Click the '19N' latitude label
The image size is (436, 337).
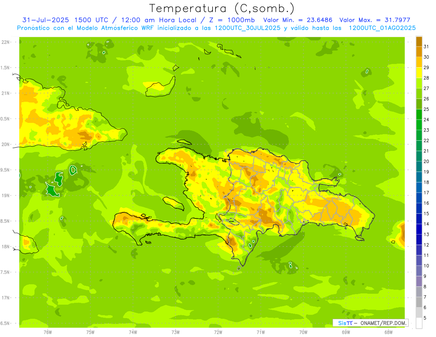[x=5, y=196]
